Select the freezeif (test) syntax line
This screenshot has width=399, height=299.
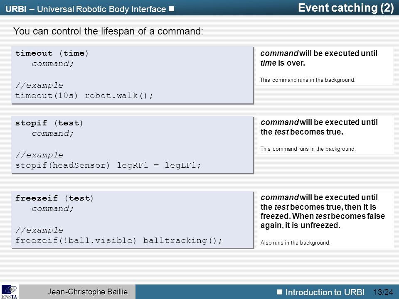(54, 198)
